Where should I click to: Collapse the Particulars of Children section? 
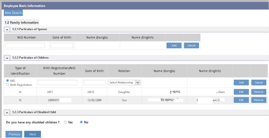(x=7, y=58)
